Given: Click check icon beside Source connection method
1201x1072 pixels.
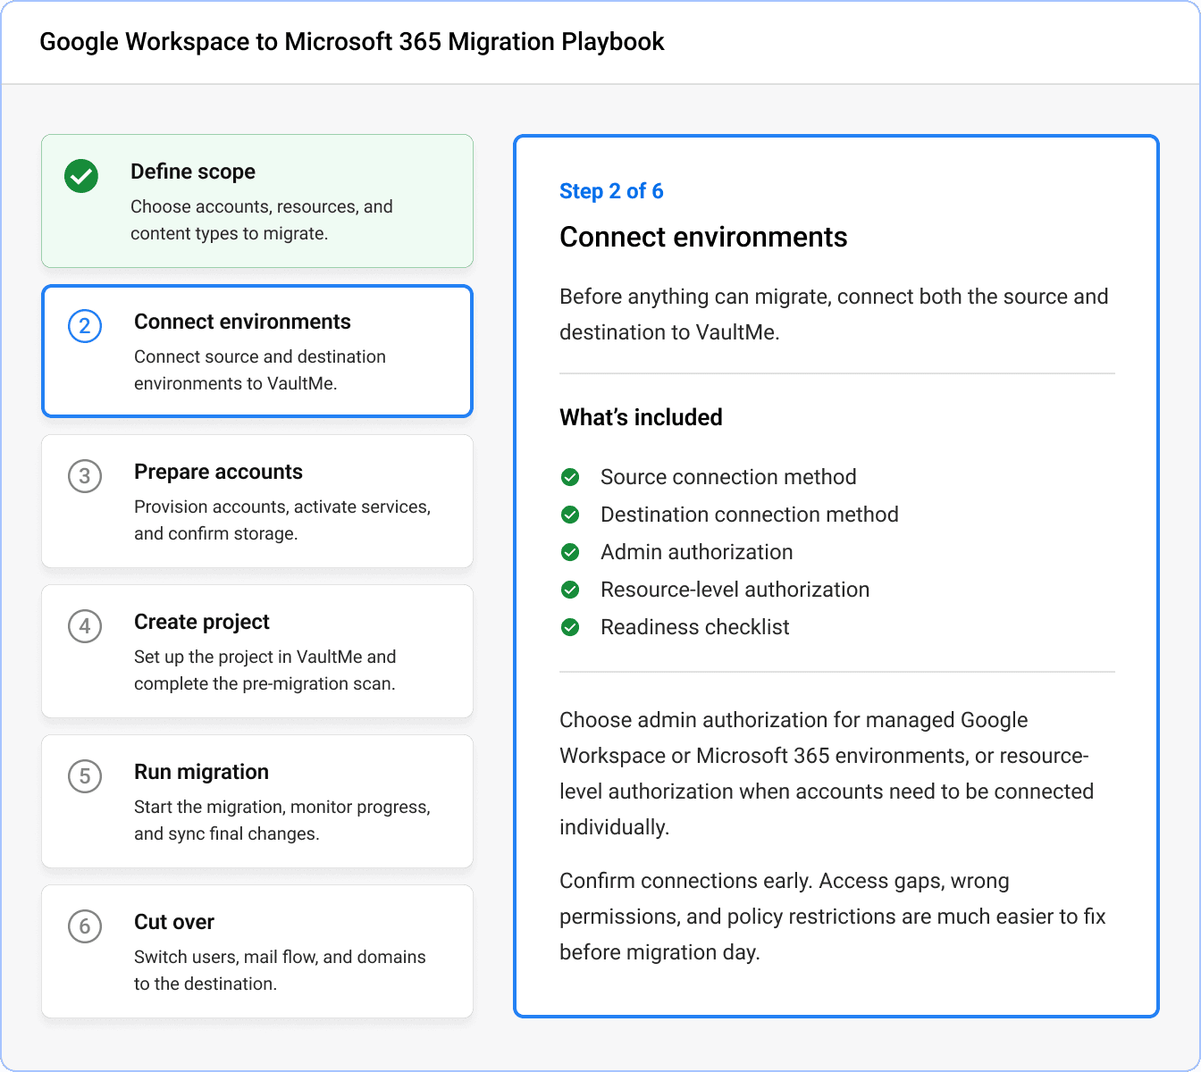Looking at the screenshot, I should pyautogui.click(x=570, y=477).
